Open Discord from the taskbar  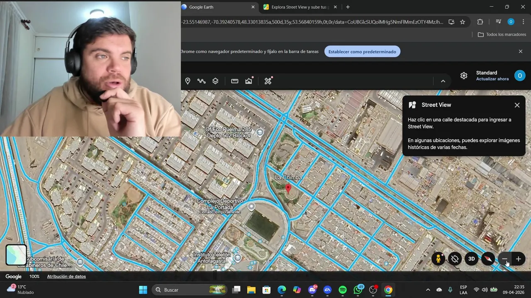click(312, 290)
